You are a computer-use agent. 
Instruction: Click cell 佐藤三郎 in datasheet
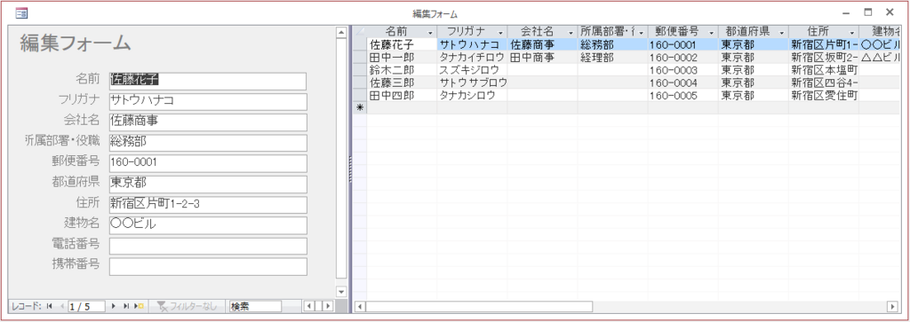(x=403, y=82)
